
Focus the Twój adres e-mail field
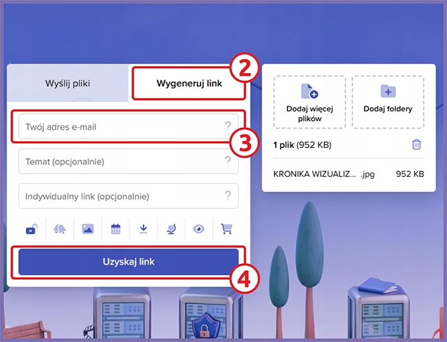point(120,127)
